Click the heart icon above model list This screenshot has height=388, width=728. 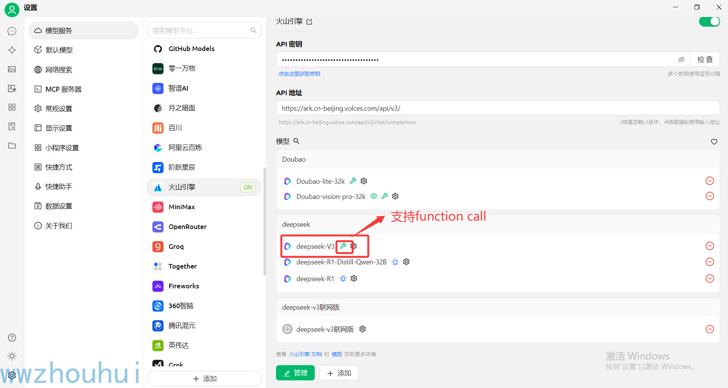pyautogui.click(x=714, y=142)
